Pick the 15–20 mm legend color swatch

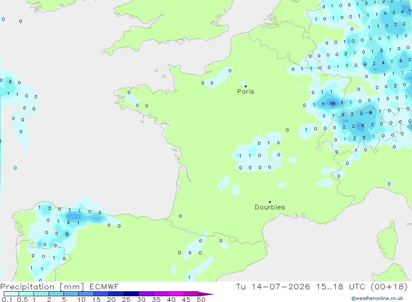(x=101, y=294)
